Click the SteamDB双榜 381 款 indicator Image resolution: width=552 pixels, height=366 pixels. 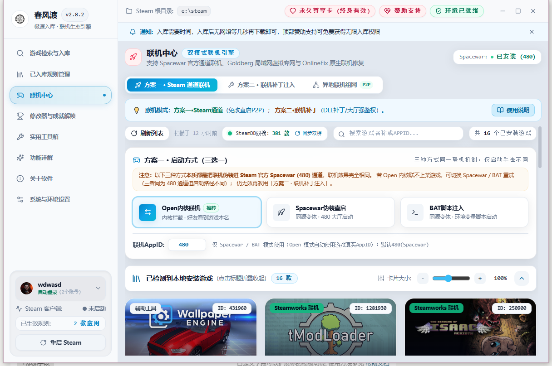[x=258, y=133]
